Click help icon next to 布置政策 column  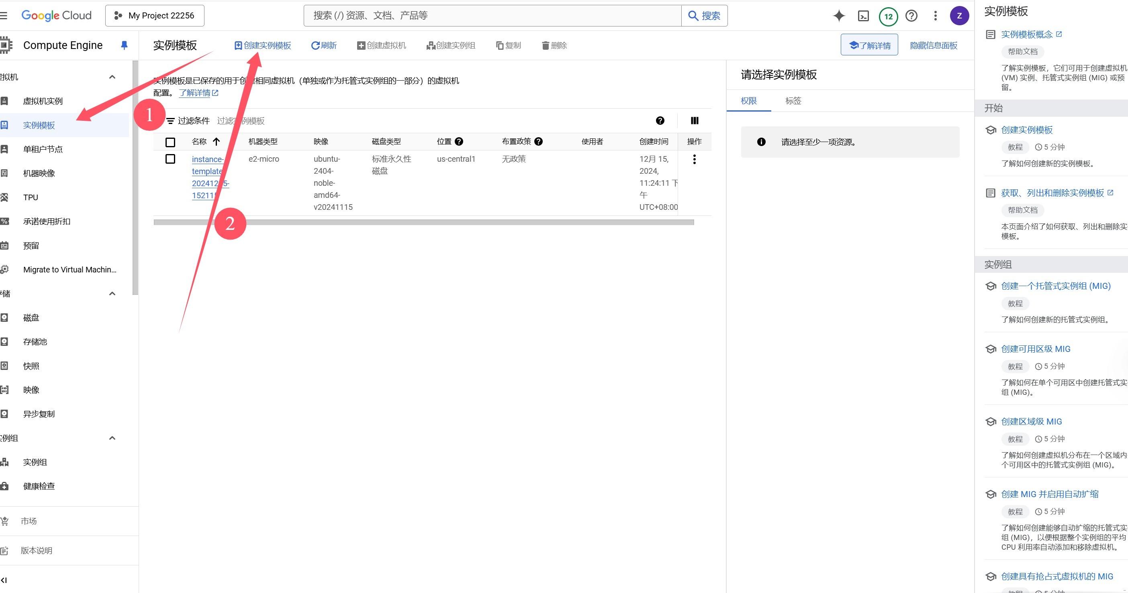[539, 141]
